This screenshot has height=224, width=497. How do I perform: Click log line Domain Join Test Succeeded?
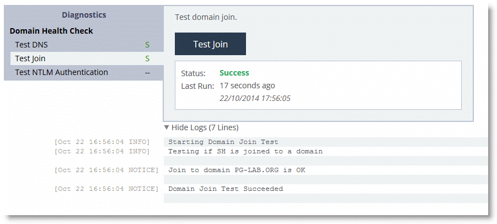226,189
